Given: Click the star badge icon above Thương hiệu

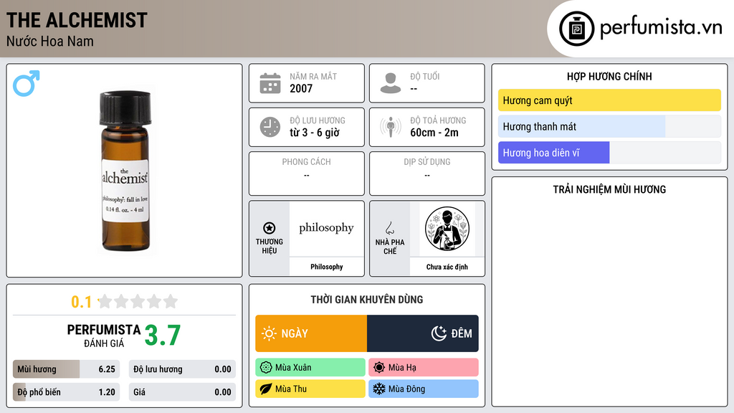Looking at the screenshot, I should [270, 228].
